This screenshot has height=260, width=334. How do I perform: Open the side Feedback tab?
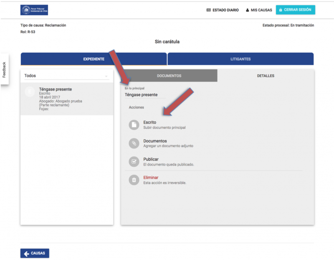pos(4,69)
